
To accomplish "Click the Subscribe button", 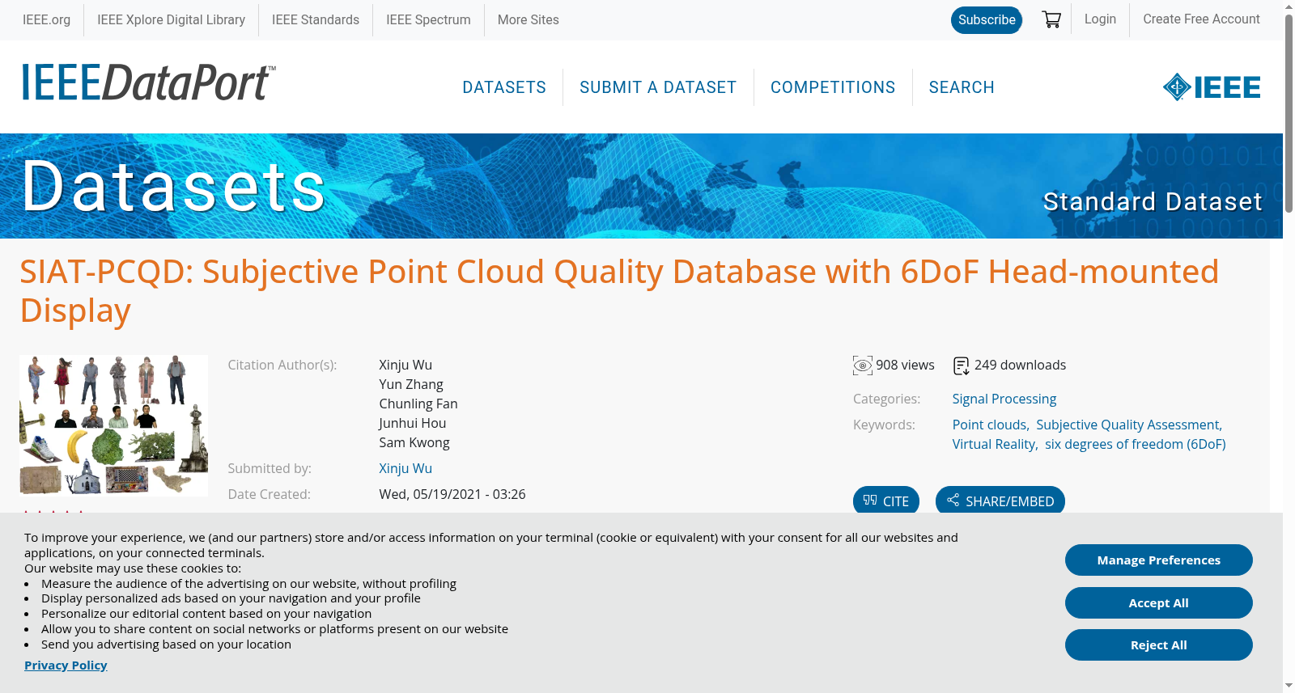I will 987,20.
